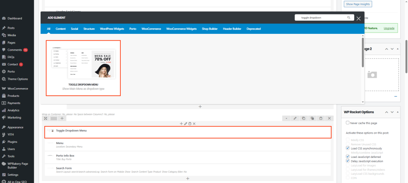Click search magnifier icon in Add Element
Viewport: 408px width, 183px height.
pyautogui.click(x=349, y=18)
